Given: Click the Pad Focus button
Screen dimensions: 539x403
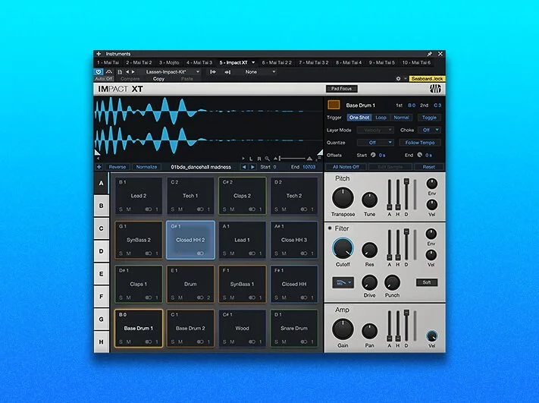Looking at the screenshot, I should (341, 89).
